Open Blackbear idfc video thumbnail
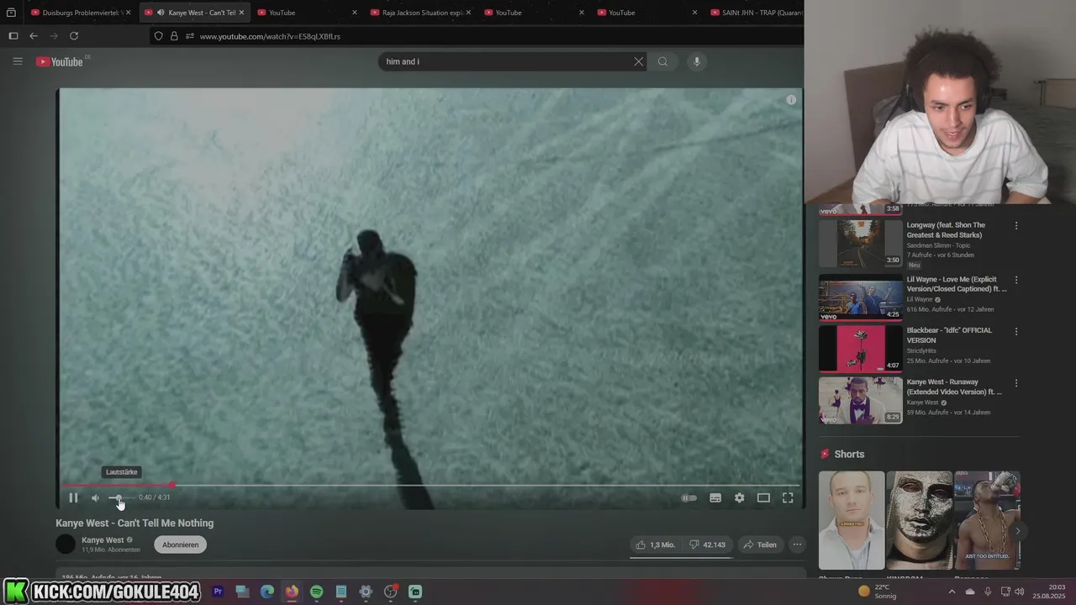 [861, 349]
